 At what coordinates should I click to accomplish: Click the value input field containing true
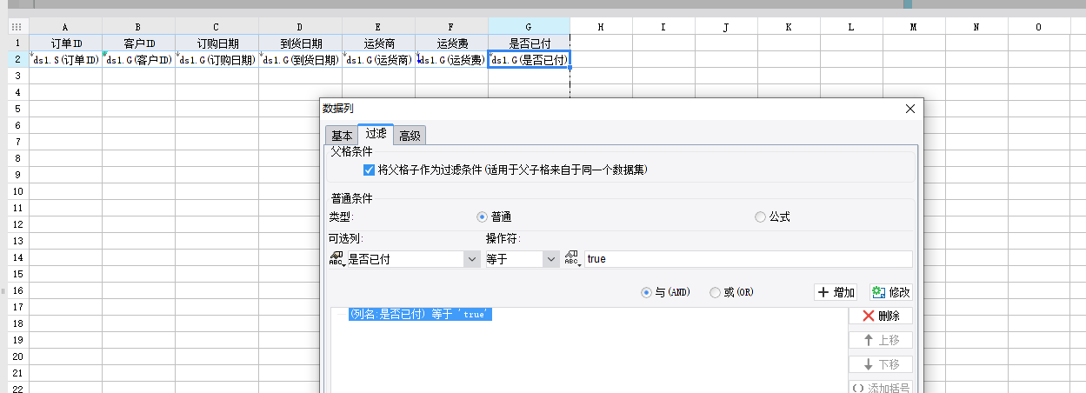(749, 259)
